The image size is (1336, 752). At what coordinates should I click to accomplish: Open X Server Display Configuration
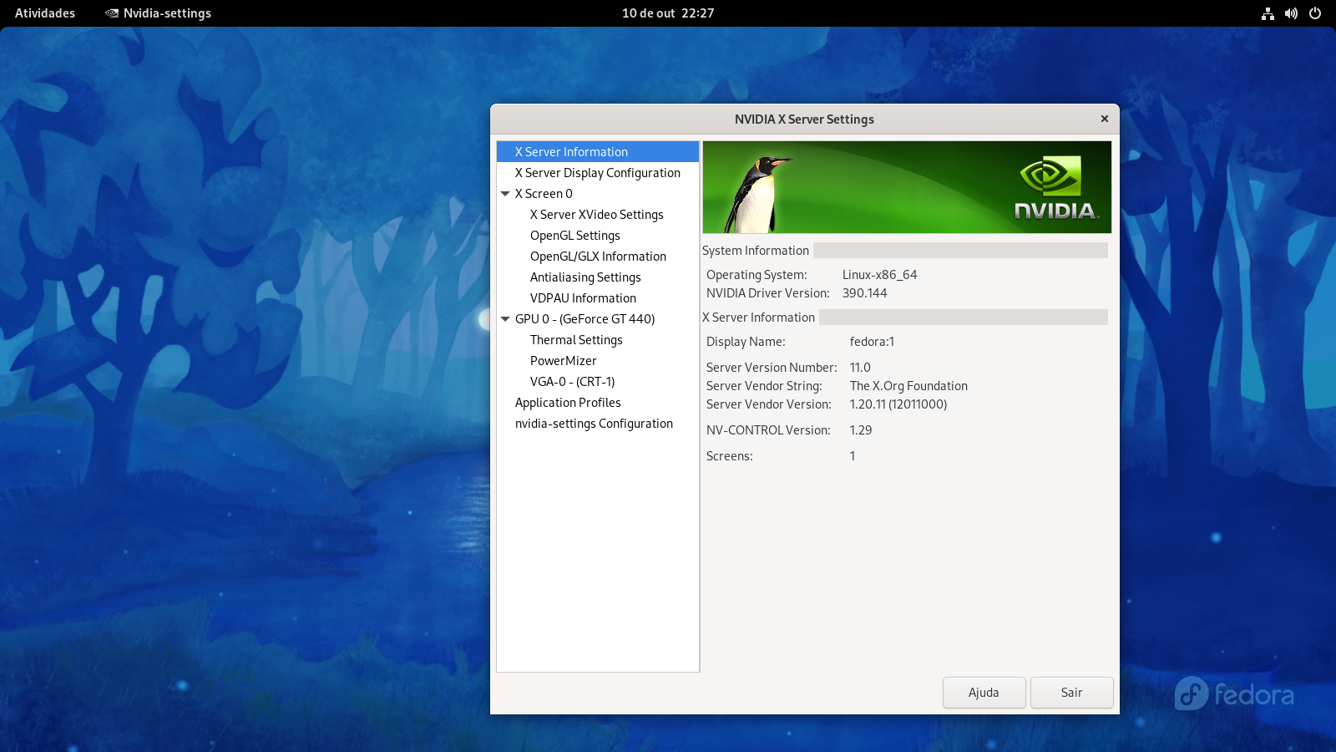tap(598, 173)
